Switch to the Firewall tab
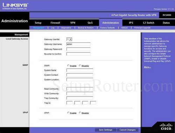The image size is (175, 133). [55, 23]
